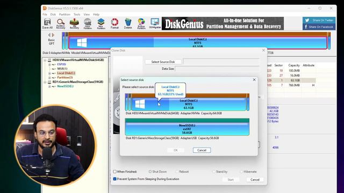Select MSR(1) in the disk tree
Screen dimensions: 344x193
pos(62,69)
